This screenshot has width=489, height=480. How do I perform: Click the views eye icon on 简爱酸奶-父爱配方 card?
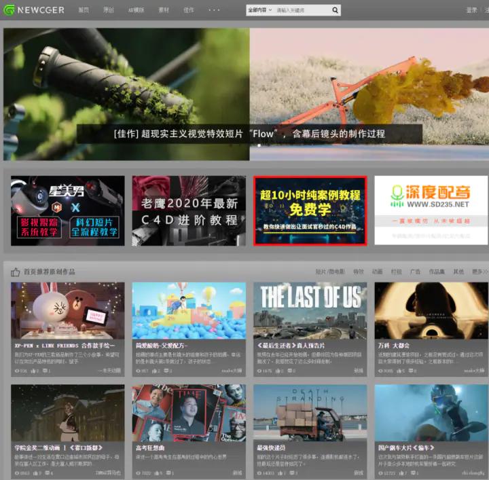click(138, 371)
